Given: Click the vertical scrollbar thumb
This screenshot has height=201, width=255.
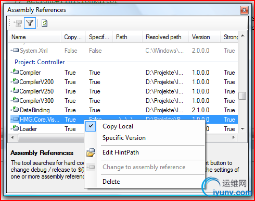Looking at the screenshot, I should (243, 96).
